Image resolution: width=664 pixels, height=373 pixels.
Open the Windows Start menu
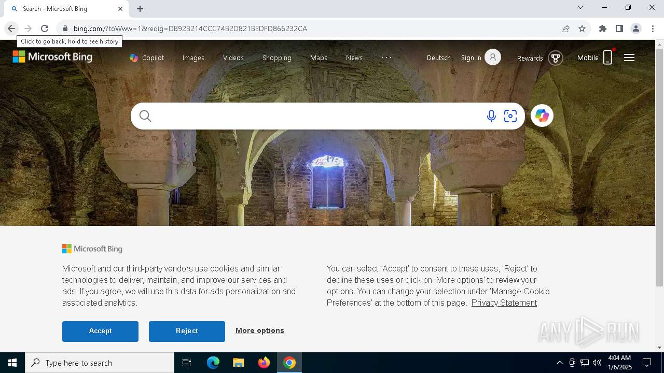pos(12,363)
